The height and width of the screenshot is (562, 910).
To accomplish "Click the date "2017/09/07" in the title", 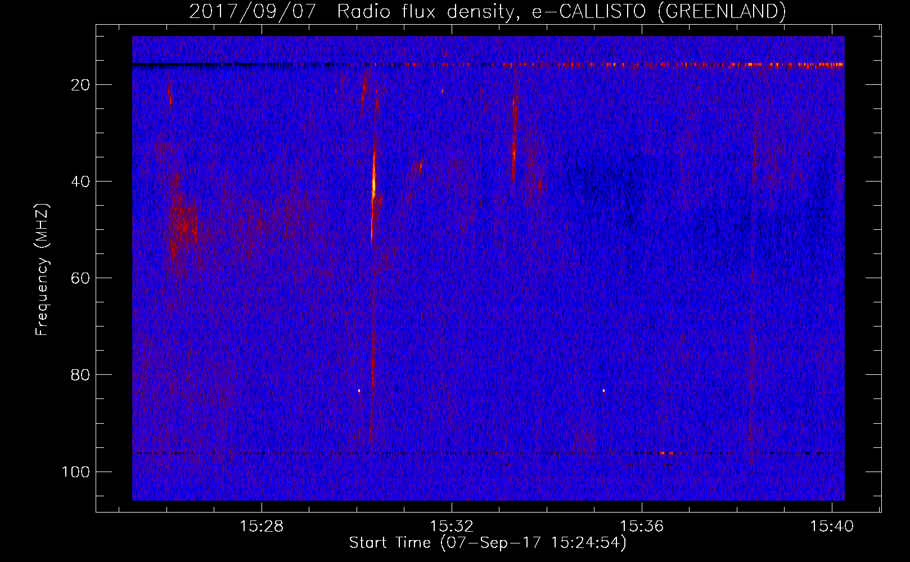I will [253, 11].
